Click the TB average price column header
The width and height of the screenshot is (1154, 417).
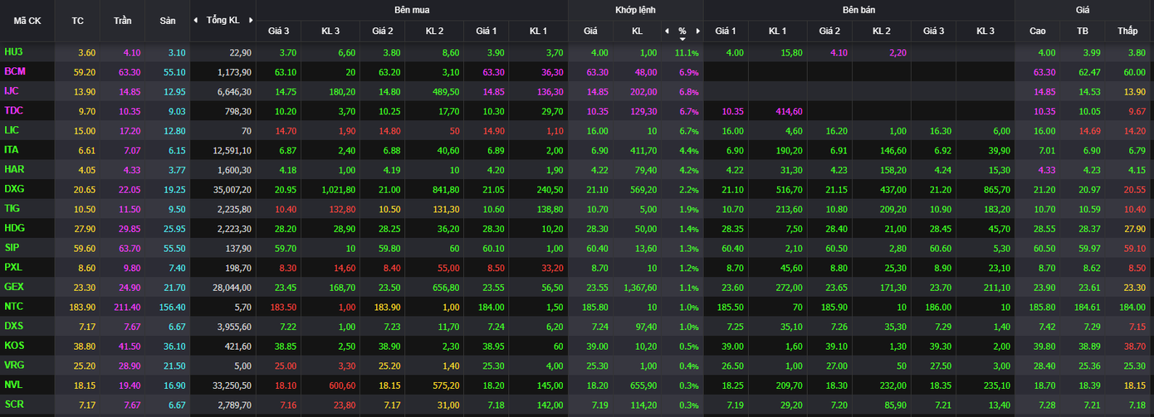tap(1083, 31)
